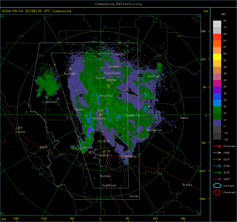Click the ThreeHills city label
The image size is (237, 222).
click(x=132, y=115)
